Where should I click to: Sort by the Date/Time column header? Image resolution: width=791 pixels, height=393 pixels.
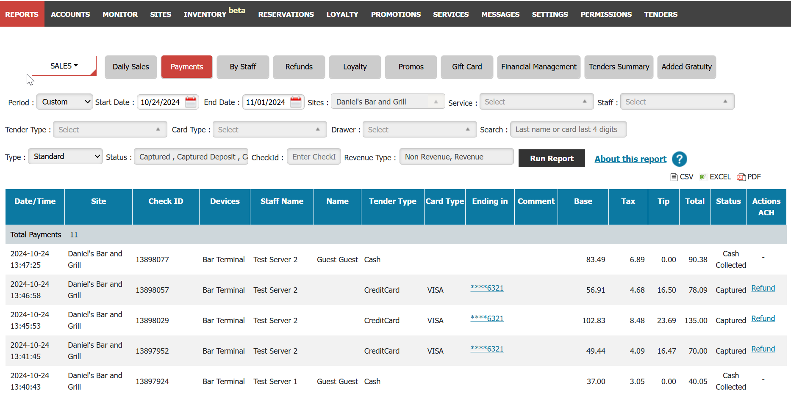tap(35, 201)
